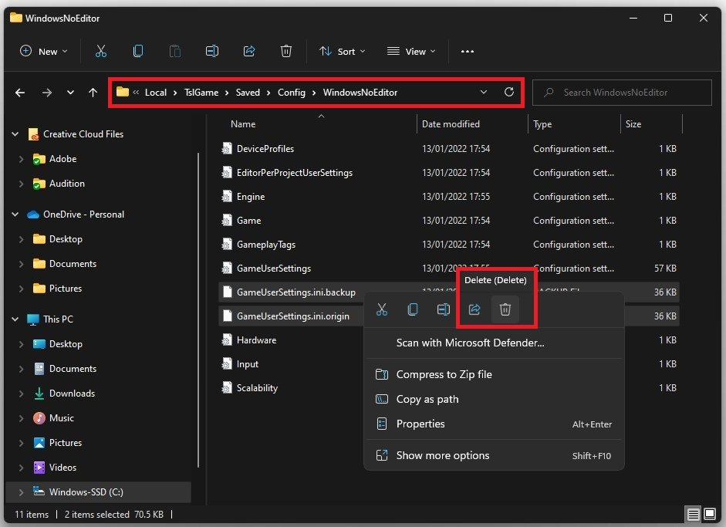Click the Copy icon in top toolbar
The height and width of the screenshot is (527, 726).
coord(138,51)
